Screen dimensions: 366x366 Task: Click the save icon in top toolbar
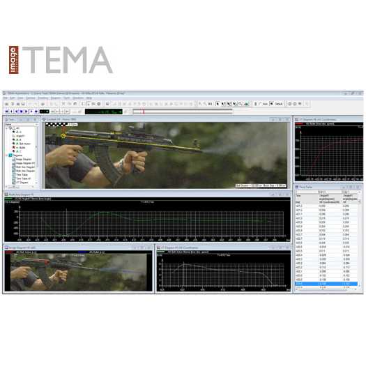pyautogui.click(x=23, y=104)
